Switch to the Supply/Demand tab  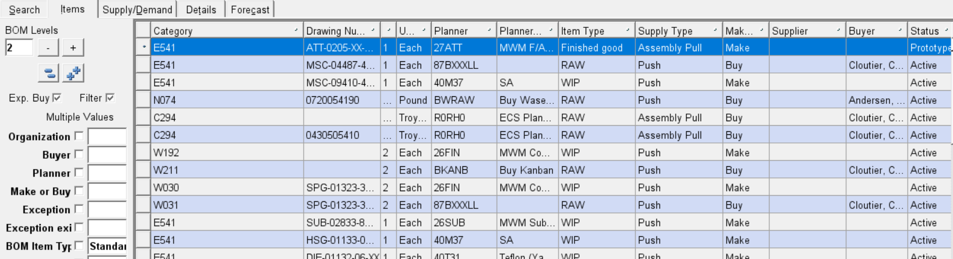137,10
